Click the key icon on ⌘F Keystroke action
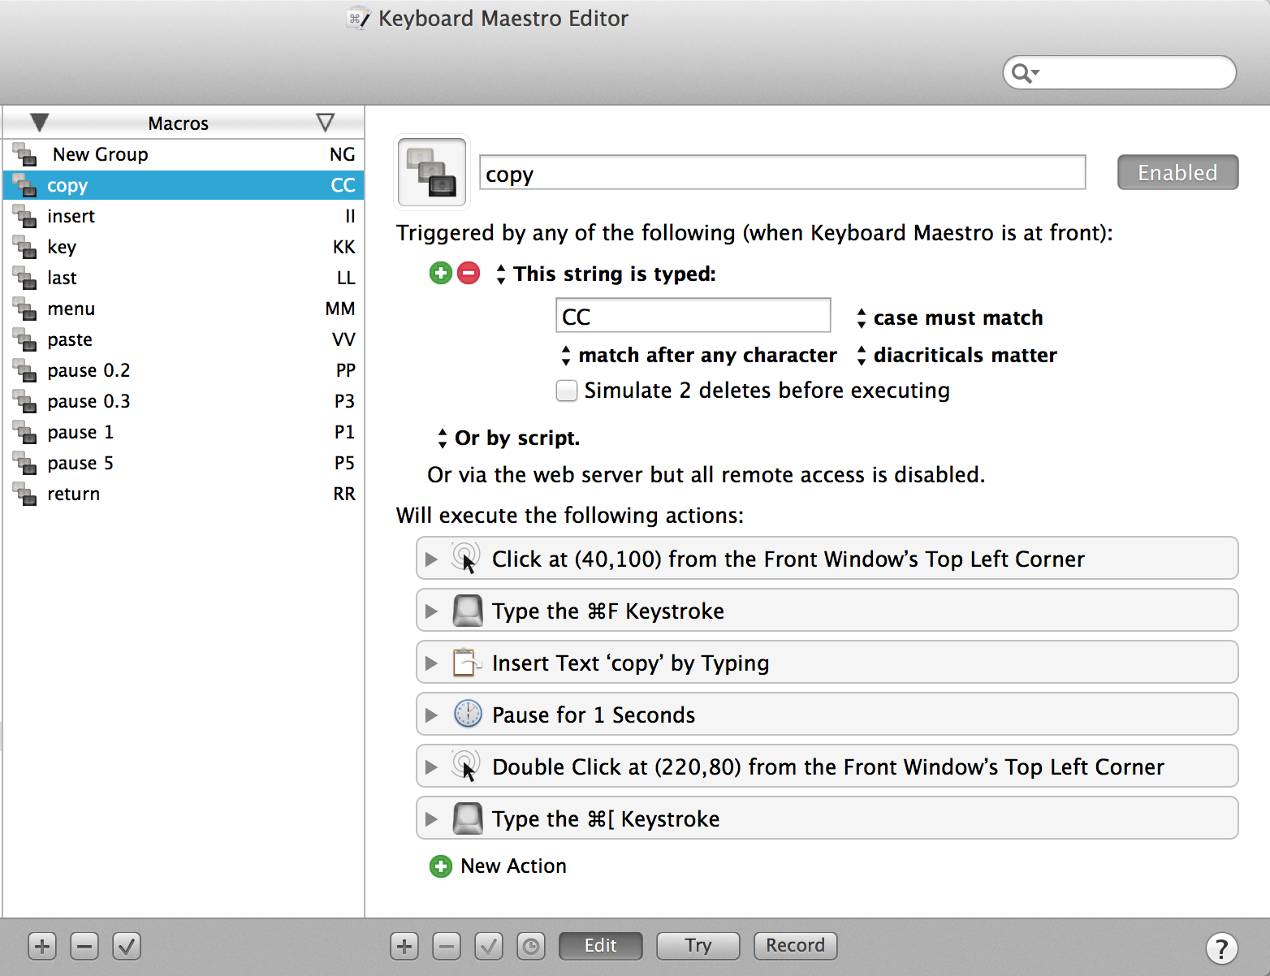 coord(467,611)
